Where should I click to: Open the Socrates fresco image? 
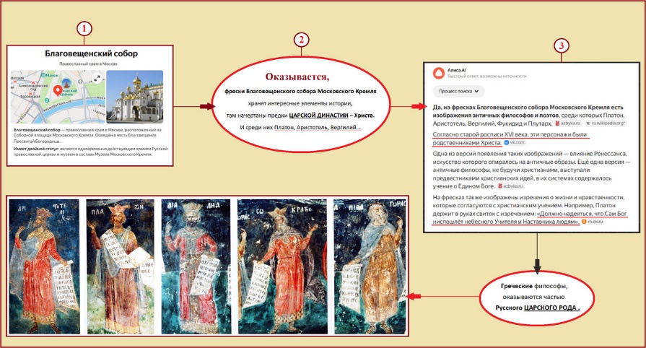click(283, 266)
